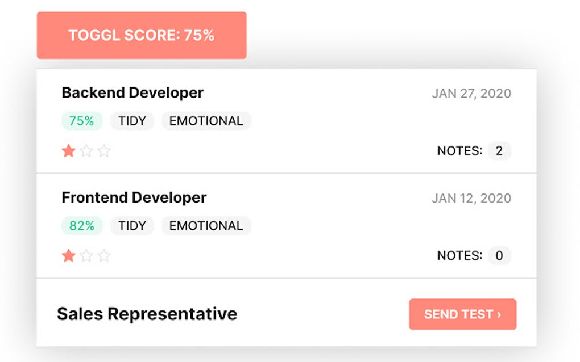
Task: Select the Sales Representative row title
Action: click(147, 314)
